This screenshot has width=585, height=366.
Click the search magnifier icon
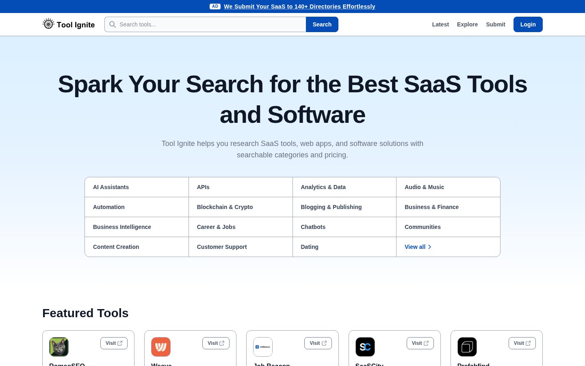coord(113,24)
